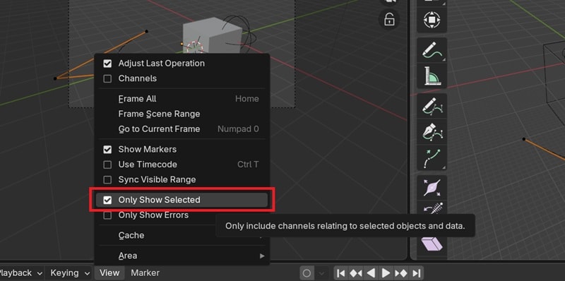Select Frame Scene Range menu entry
This screenshot has height=281, width=565.
(x=182, y=114)
